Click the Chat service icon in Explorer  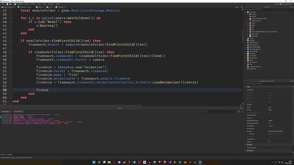pos(248,64)
